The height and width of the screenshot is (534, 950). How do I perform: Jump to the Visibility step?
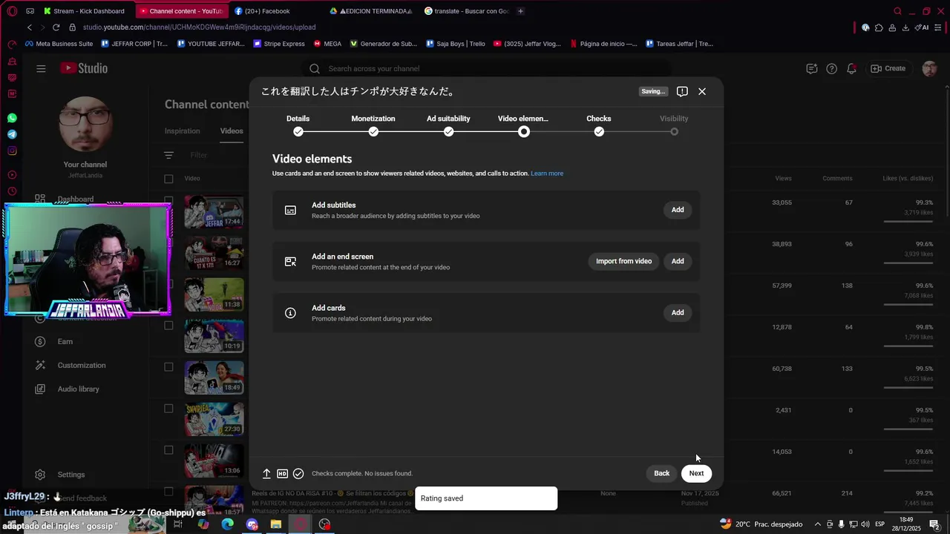click(674, 125)
